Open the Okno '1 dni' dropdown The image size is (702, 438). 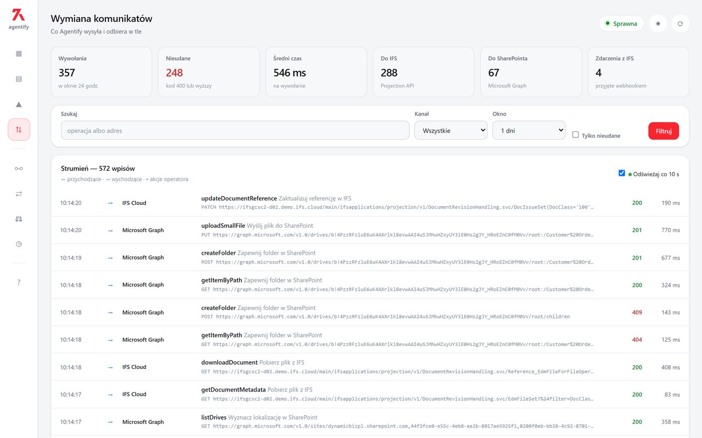click(x=529, y=130)
